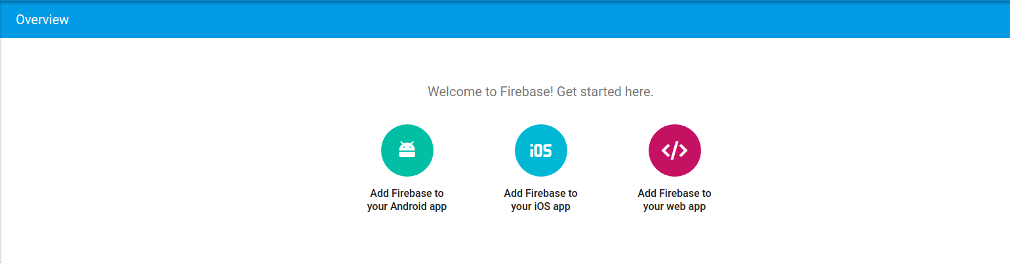Click the white Android robot glyph
This screenshot has height=263, width=1010.
click(x=407, y=150)
